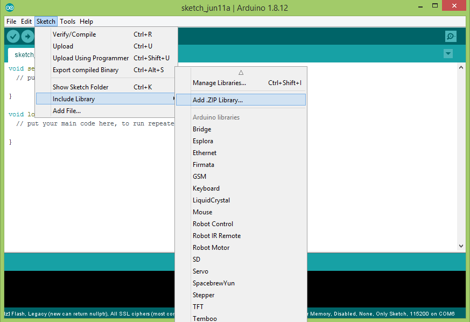This screenshot has height=322, width=470.
Task: Select Verify/Compile from Sketch menu
Action: click(74, 34)
